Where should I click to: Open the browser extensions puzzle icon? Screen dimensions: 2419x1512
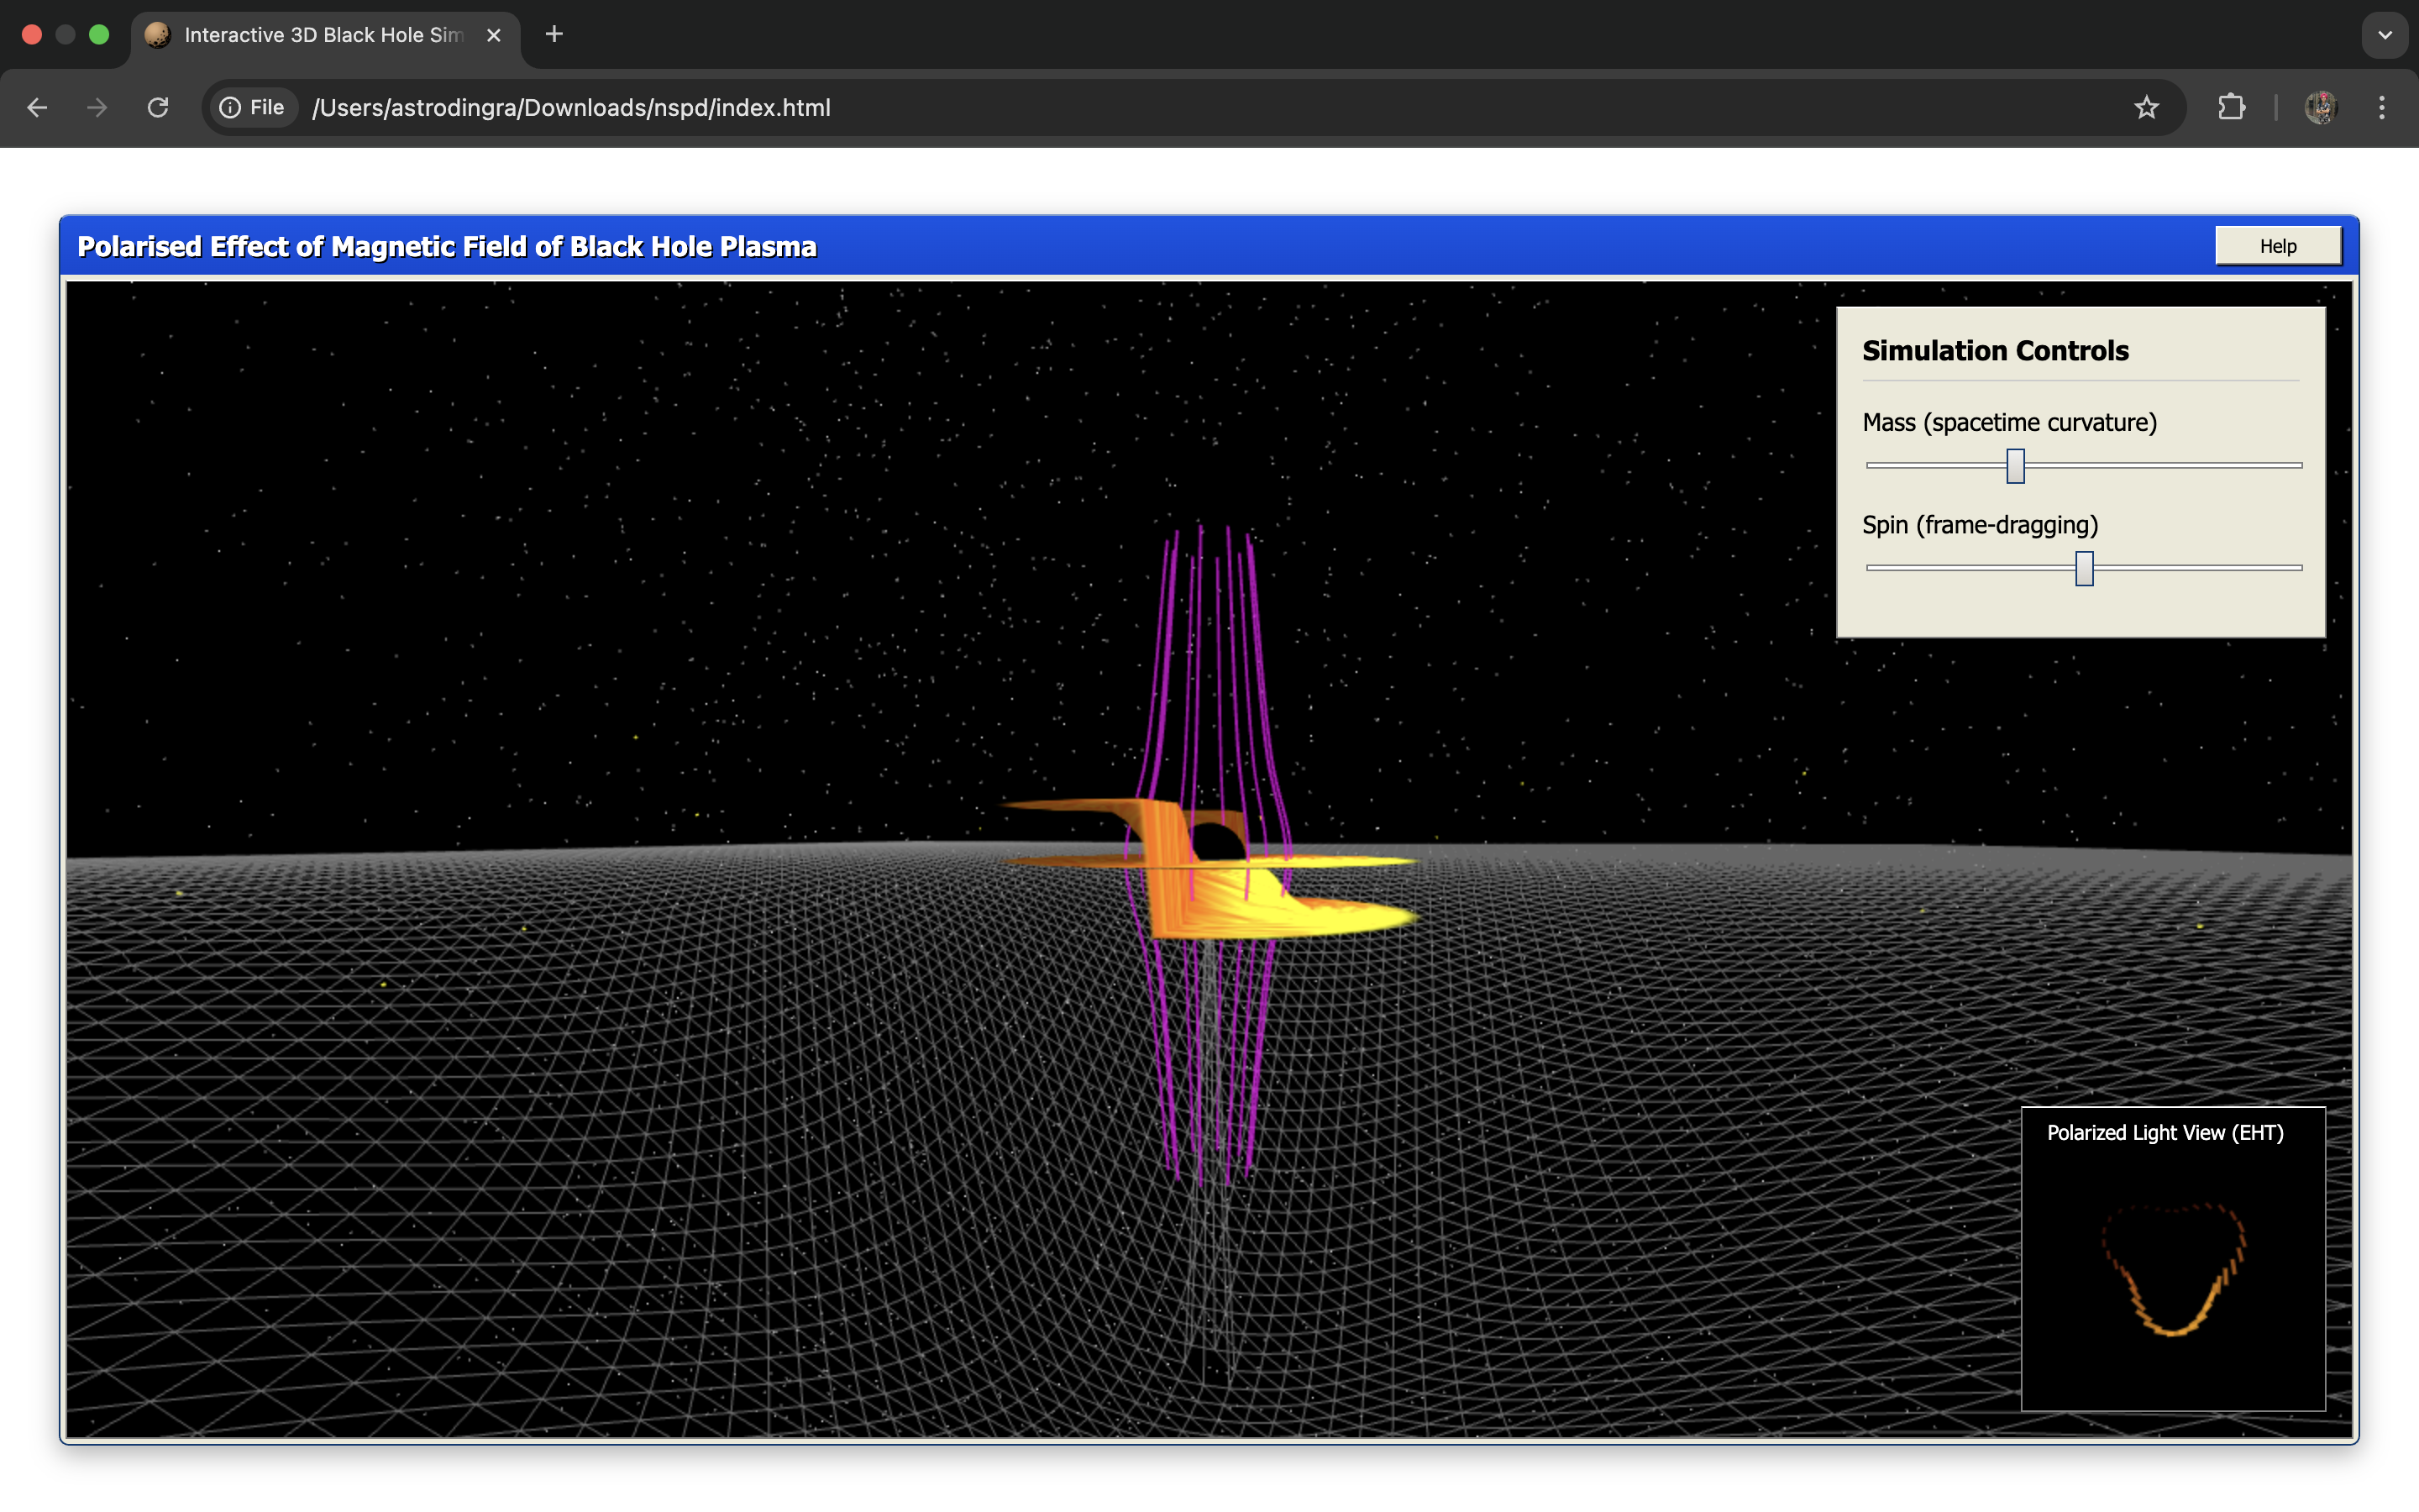tap(2232, 107)
